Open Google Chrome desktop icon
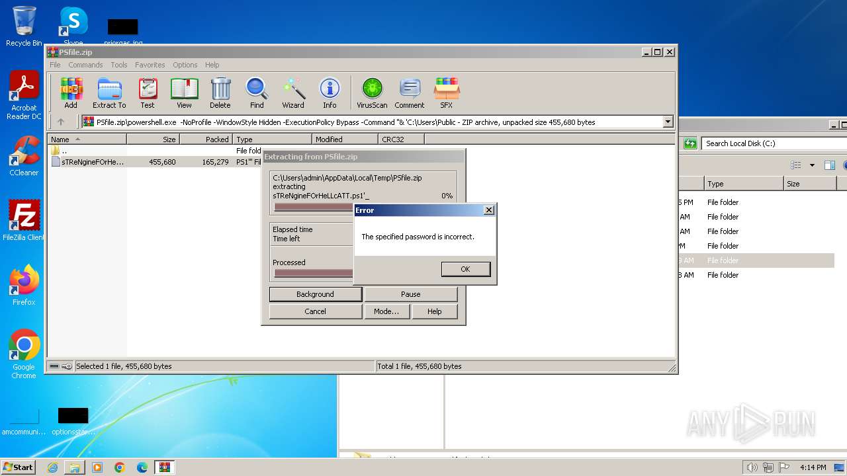Image resolution: width=847 pixels, height=476 pixels. [24, 354]
